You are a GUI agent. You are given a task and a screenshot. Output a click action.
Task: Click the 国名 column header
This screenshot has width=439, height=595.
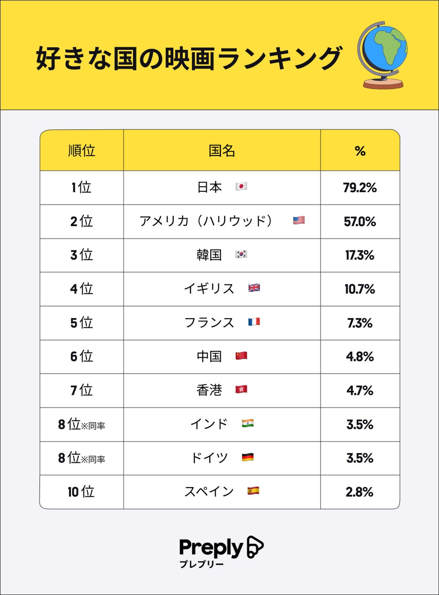(222, 151)
